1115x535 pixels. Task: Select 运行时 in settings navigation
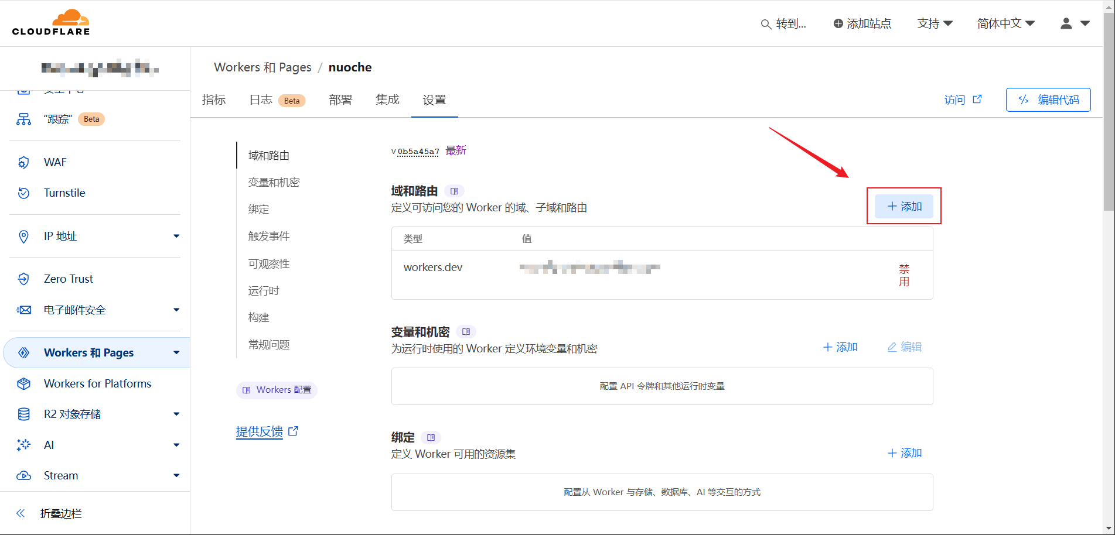[x=264, y=290]
